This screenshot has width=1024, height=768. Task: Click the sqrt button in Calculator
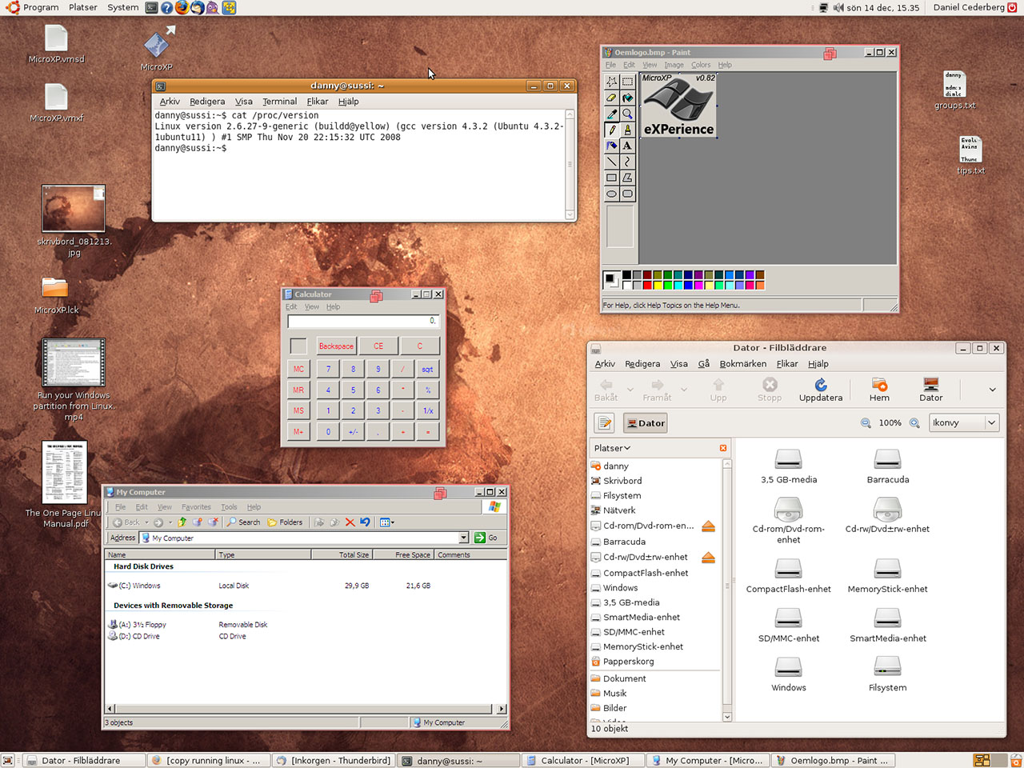[427, 369]
